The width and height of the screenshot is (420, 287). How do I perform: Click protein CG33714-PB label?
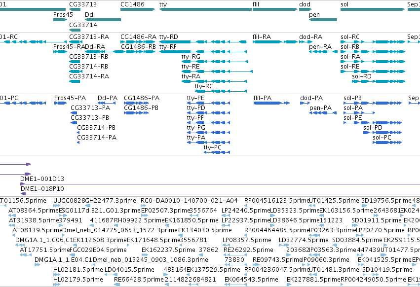[x=96, y=128]
